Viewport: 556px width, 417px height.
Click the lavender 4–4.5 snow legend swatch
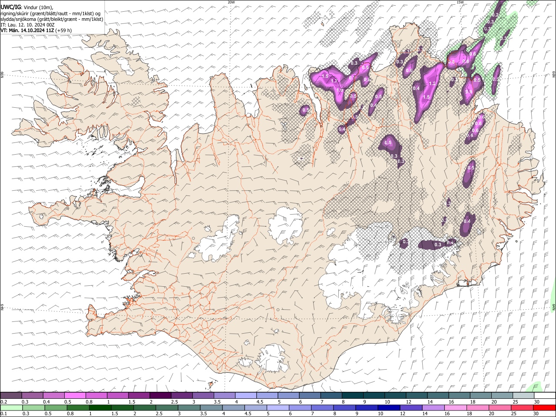click(x=246, y=396)
